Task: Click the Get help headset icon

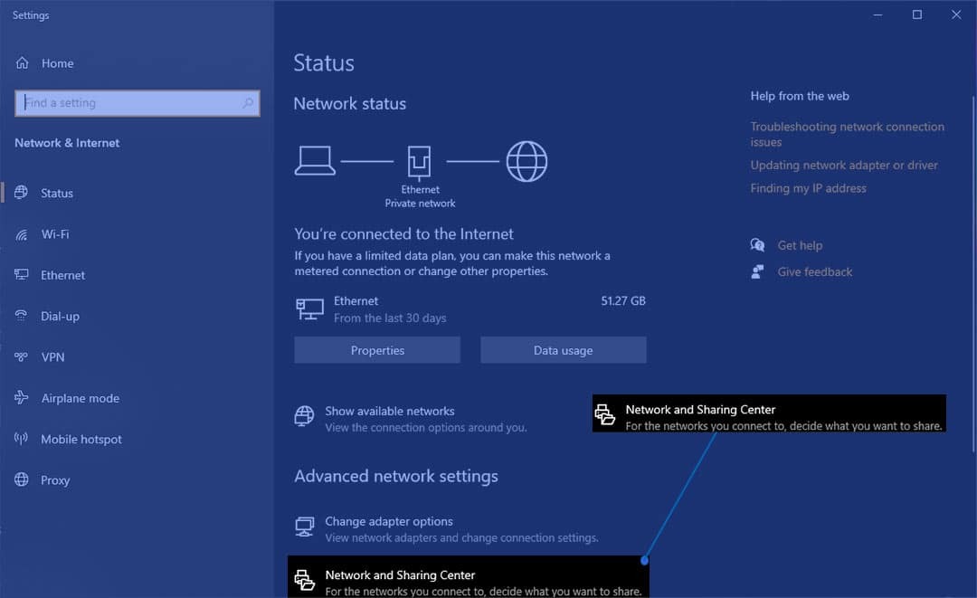Action: click(x=757, y=244)
